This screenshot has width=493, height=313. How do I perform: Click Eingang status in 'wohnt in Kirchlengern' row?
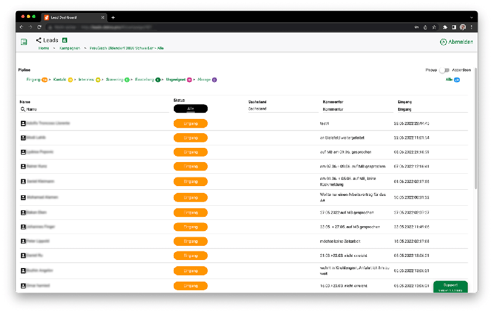(x=190, y=270)
